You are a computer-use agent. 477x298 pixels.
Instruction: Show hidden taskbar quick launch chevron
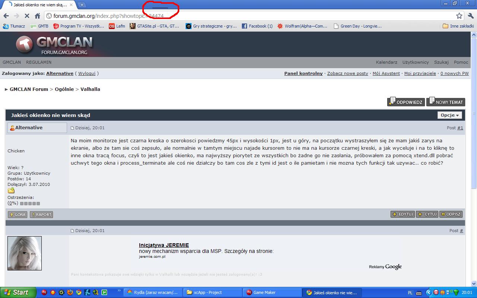pyautogui.click(x=119, y=291)
